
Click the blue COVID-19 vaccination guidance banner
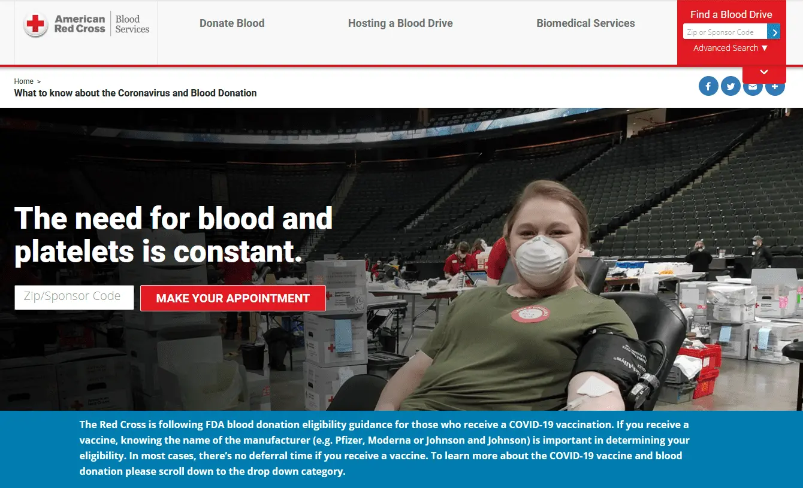pos(402,448)
